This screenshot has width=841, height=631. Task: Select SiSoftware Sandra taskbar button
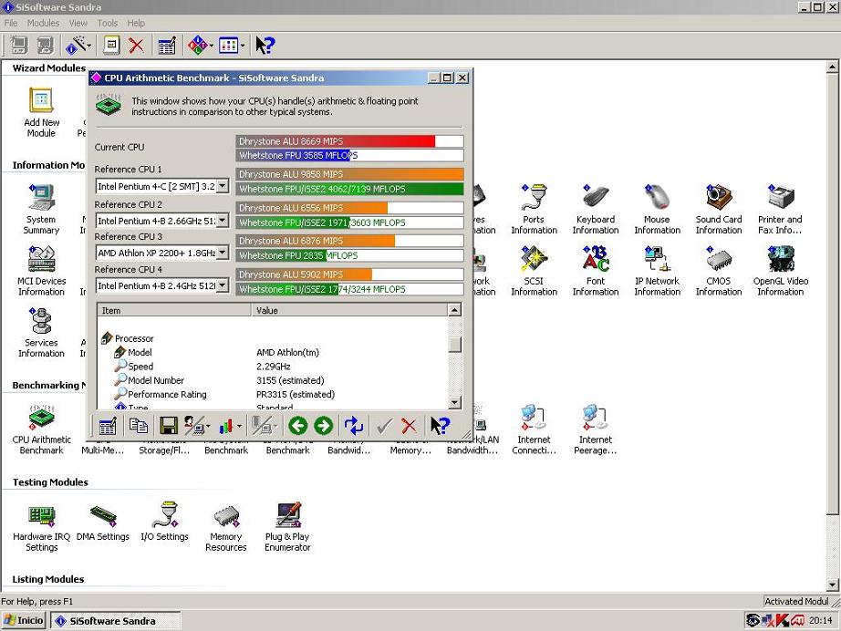click(x=116, y=621)
